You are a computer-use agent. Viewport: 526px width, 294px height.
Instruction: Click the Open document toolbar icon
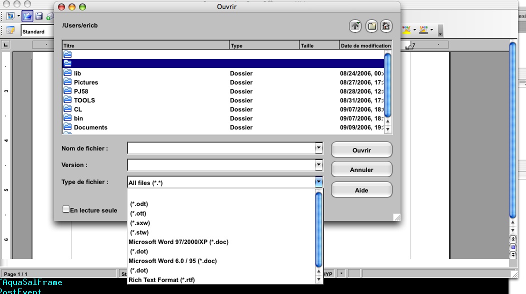[x=27, y=16]
